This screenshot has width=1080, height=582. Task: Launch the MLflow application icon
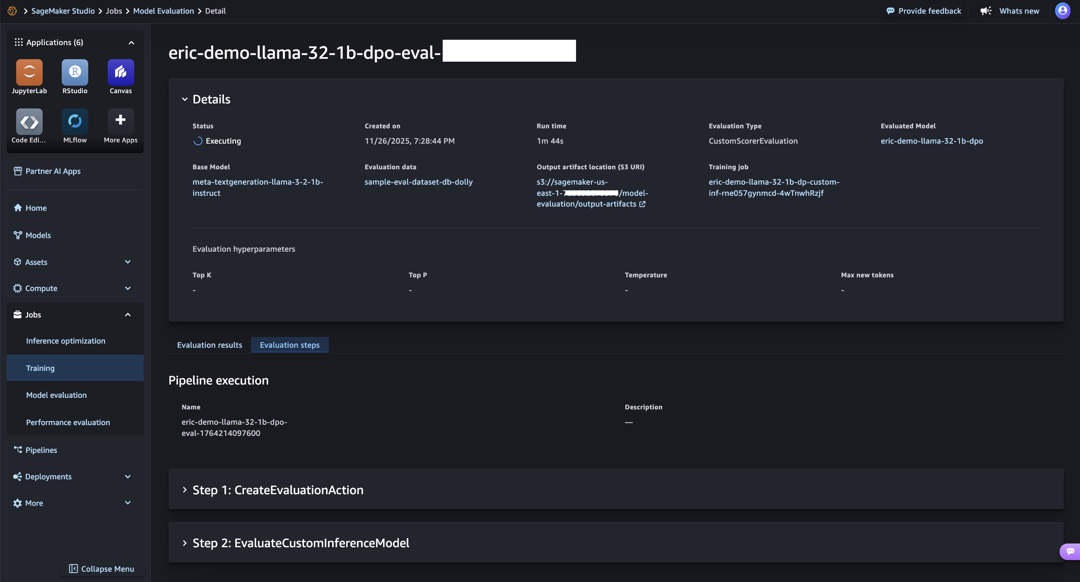[75, 122]
